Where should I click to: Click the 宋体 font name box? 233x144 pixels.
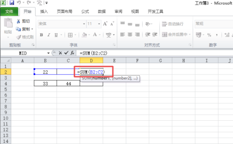pyautogui.click(x=60, y=24)
